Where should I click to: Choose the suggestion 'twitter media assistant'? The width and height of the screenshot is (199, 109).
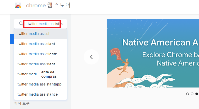(40, 44)
